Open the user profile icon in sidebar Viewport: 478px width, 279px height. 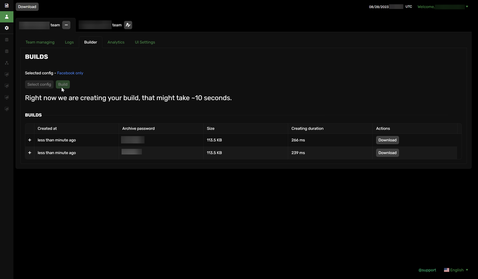(6, 17)
